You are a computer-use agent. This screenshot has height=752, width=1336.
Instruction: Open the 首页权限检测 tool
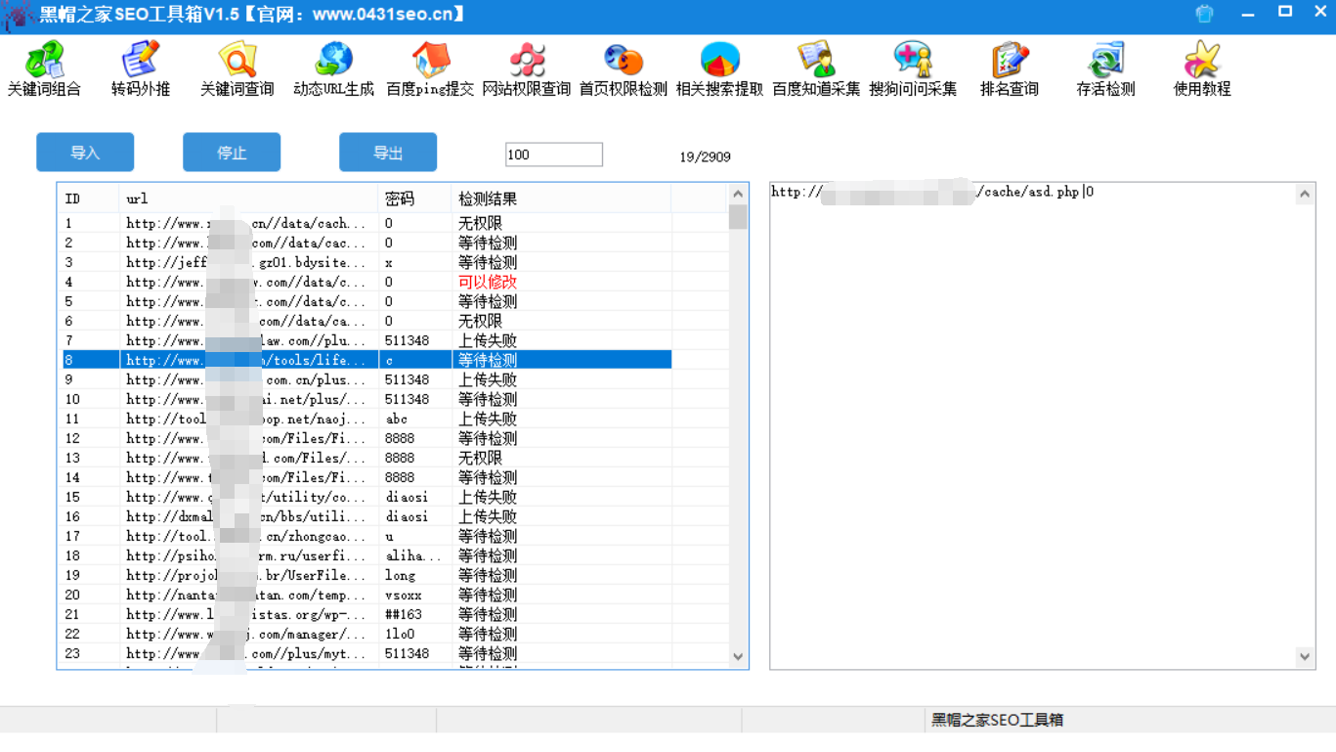[624, 68]
